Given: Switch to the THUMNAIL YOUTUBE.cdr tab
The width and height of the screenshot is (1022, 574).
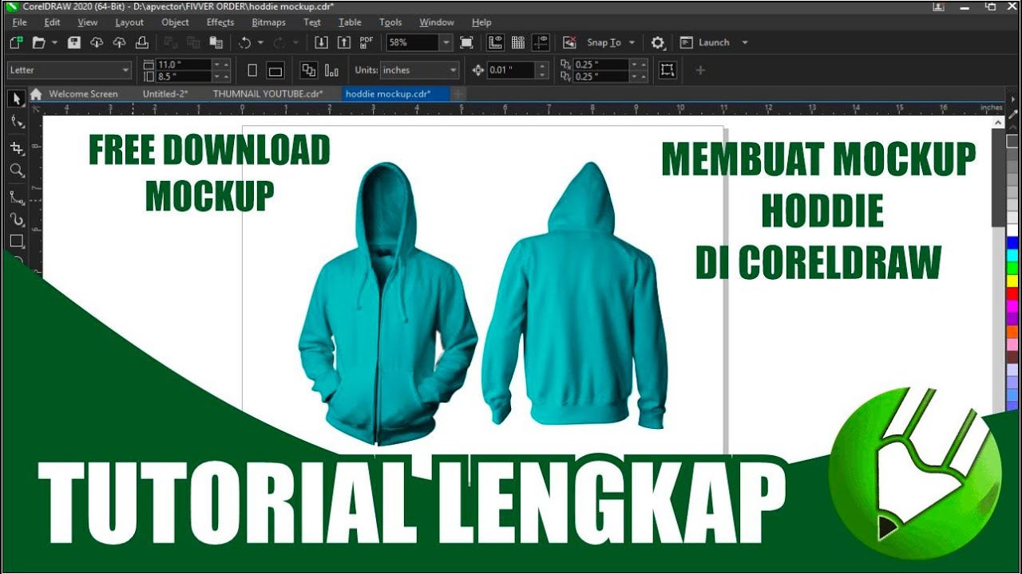Looking at the screenshot, I should 268,94.
